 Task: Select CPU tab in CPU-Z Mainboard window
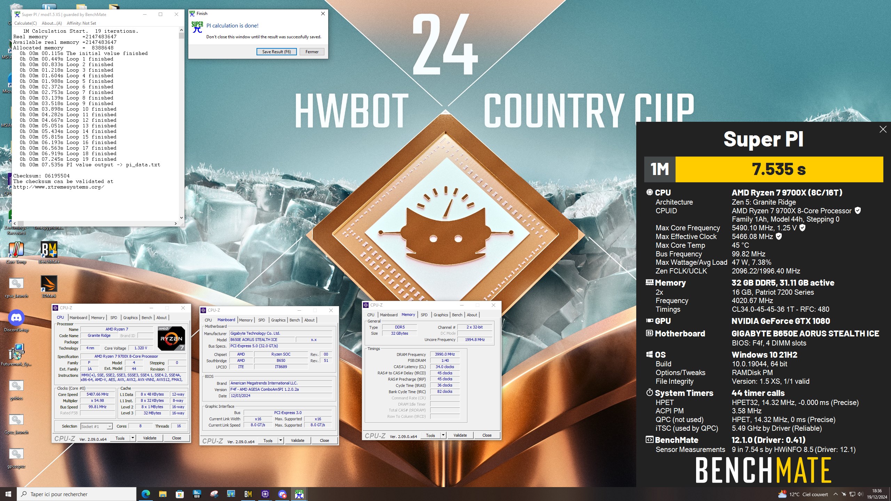(208, 320)
